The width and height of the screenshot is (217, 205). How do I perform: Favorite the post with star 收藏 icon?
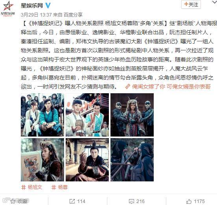pyautogui.click(x=20, y=201)
